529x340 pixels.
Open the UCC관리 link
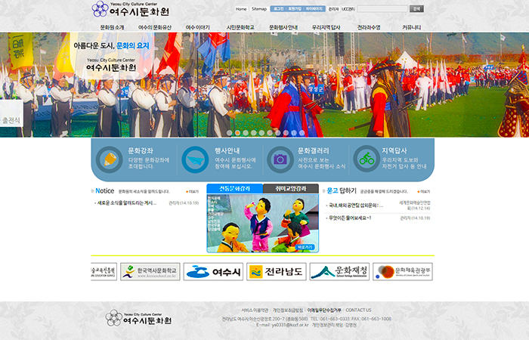point(348,9)
